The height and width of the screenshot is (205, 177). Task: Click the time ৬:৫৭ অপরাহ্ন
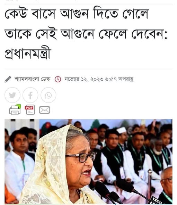119,79
